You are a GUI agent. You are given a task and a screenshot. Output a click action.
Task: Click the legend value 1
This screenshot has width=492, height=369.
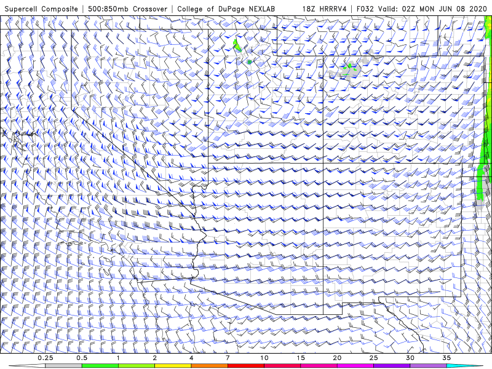pyautogui.click(x=118, y=358)
